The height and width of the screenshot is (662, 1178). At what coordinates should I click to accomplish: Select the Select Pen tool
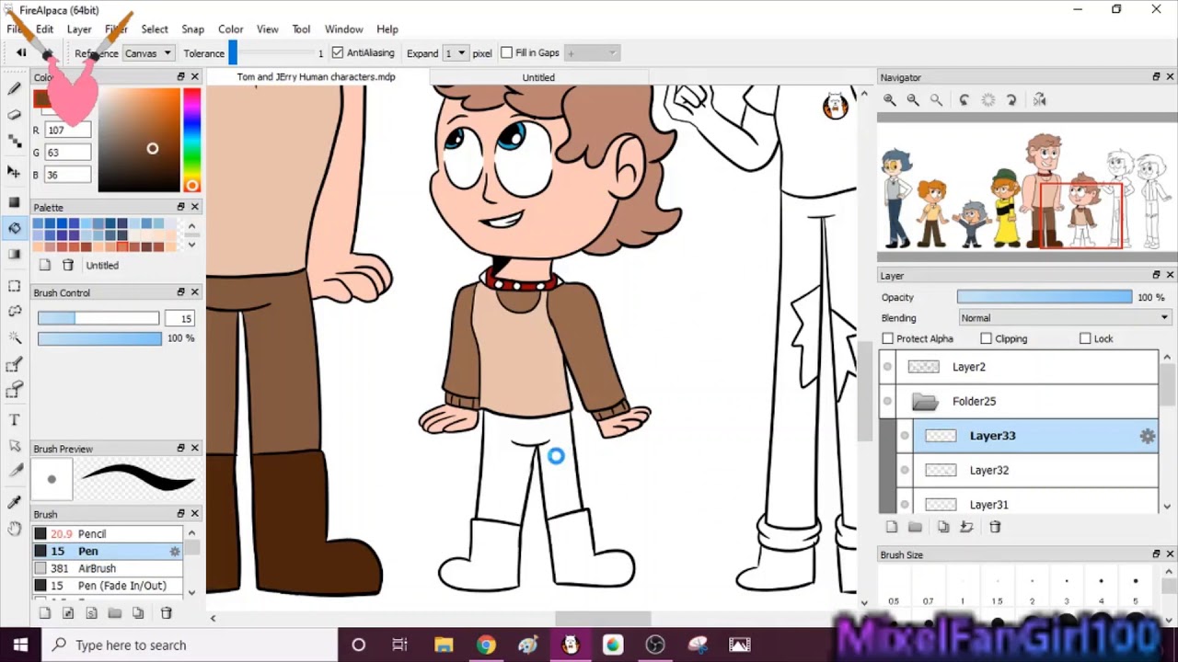click(14, 365)
